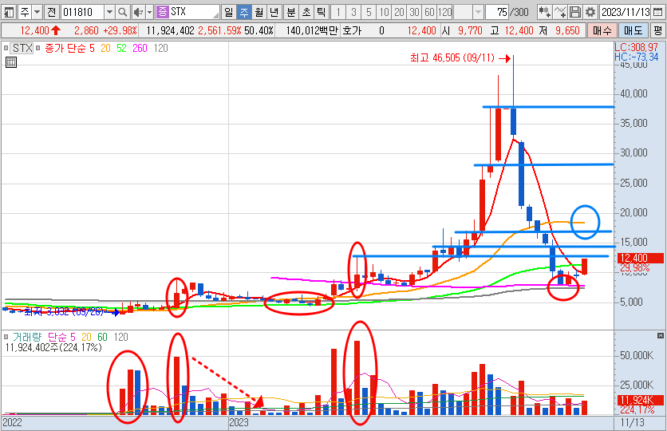
Task: Click the add indicator line icon
Action: click(x=560, y=12)
